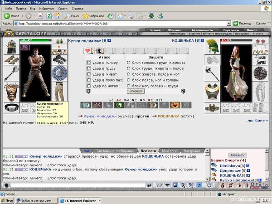Click the 'Обновить' refresh button
This screenshot has height=204, width=272.
pos(238,155)
